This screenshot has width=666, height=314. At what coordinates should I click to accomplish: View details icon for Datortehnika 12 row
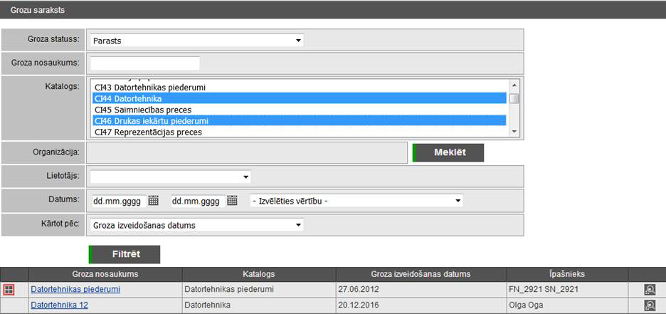click(649, 305)
